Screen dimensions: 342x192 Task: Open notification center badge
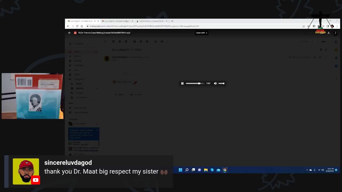pyautogui.click(x=336, y=170)
